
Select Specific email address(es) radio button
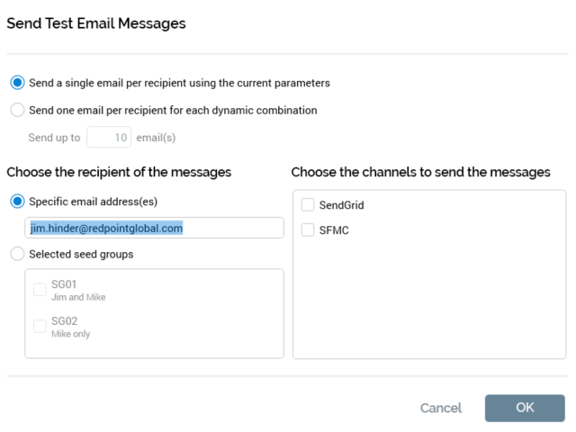pos(17,202)
